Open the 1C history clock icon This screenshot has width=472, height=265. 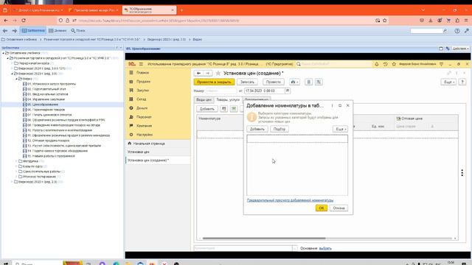(385, 64)
